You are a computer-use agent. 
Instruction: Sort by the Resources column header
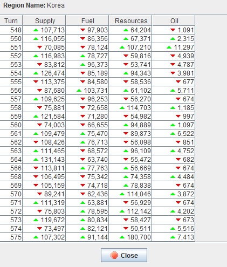tap(130, 20)
